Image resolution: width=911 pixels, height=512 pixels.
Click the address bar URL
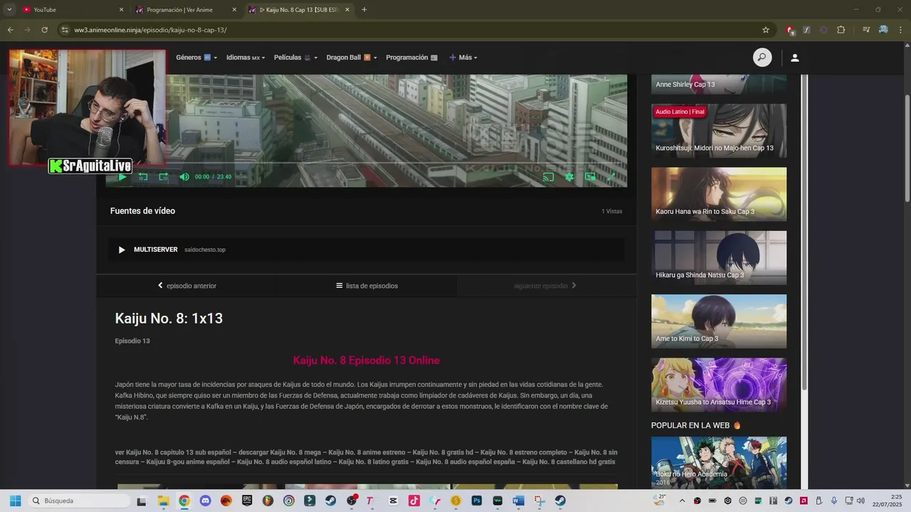(150, 30)
